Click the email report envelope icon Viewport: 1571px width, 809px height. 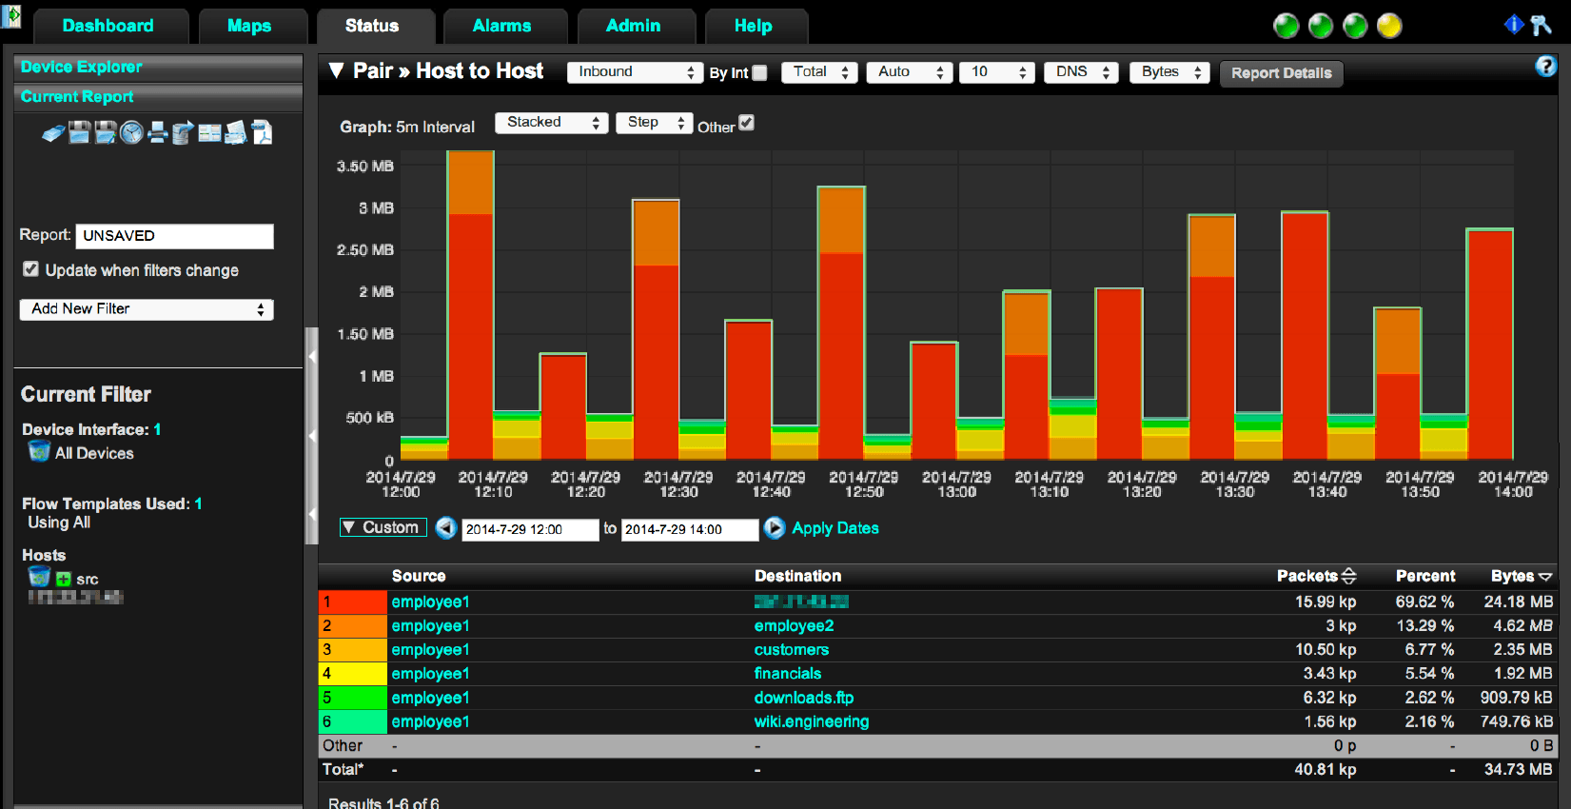pyautogui.click(x=235, y=133)
